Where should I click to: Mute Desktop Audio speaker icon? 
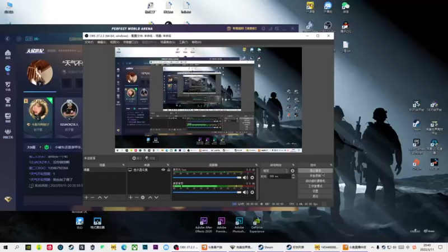pyautogui.click(x=245, y=192)
